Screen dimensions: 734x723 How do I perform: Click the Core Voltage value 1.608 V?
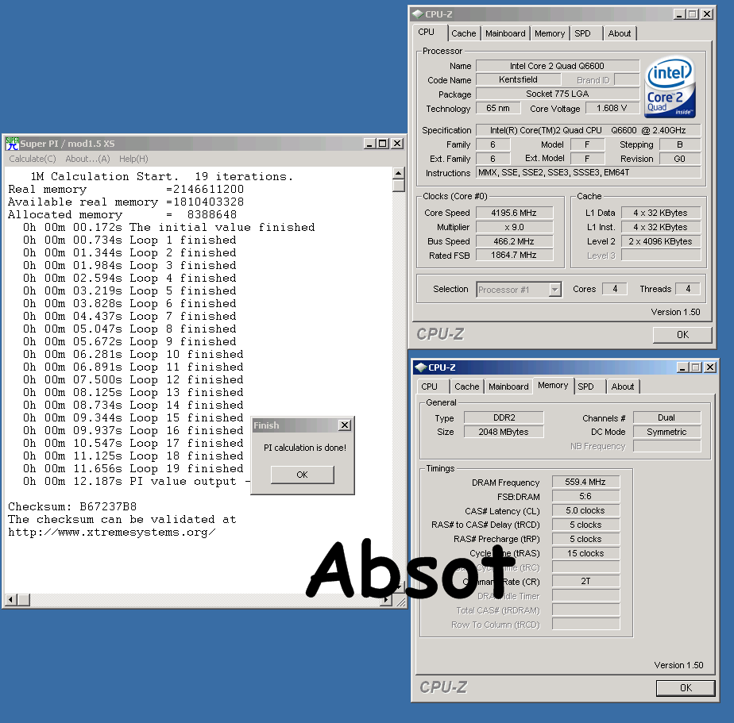click(612, 108)
